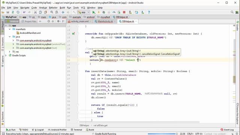Open the Android Profiler tool window

coord(57,130)
